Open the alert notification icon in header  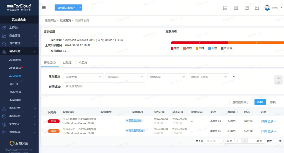tap(257, 8)
